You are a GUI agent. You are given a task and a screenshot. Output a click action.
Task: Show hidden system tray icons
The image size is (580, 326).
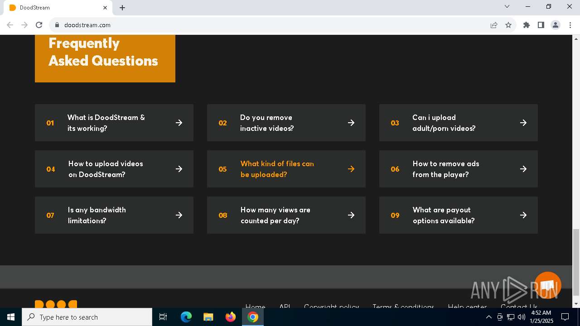488,317
